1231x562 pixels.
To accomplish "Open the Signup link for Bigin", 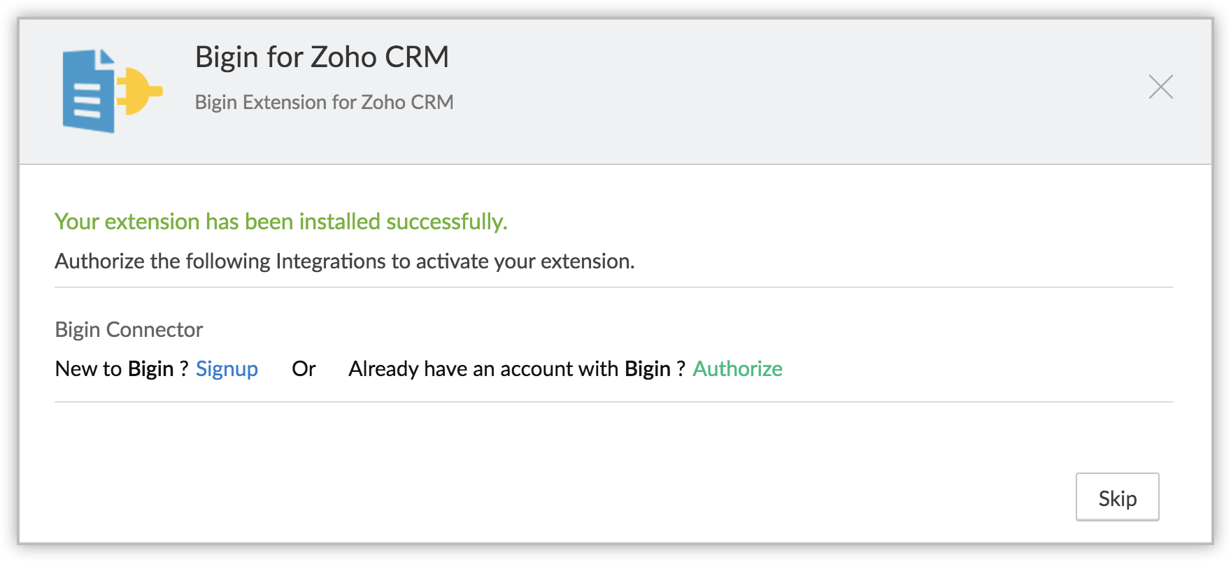I will pyautogui.click(x=227, y=368).
